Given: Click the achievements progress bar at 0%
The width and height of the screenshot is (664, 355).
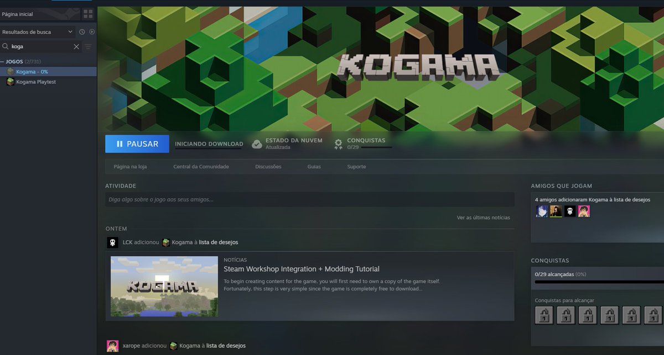Looking at the screenshot, I should click(x=599, y=282).
